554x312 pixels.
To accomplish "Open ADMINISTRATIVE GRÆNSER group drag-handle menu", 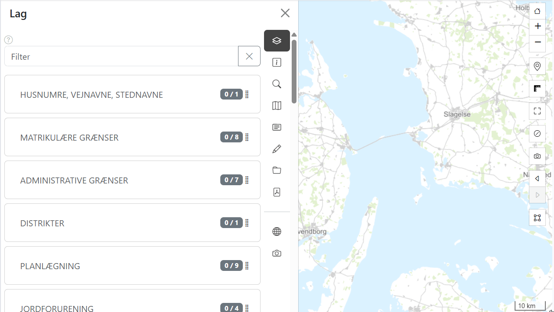I will (247, 180).
